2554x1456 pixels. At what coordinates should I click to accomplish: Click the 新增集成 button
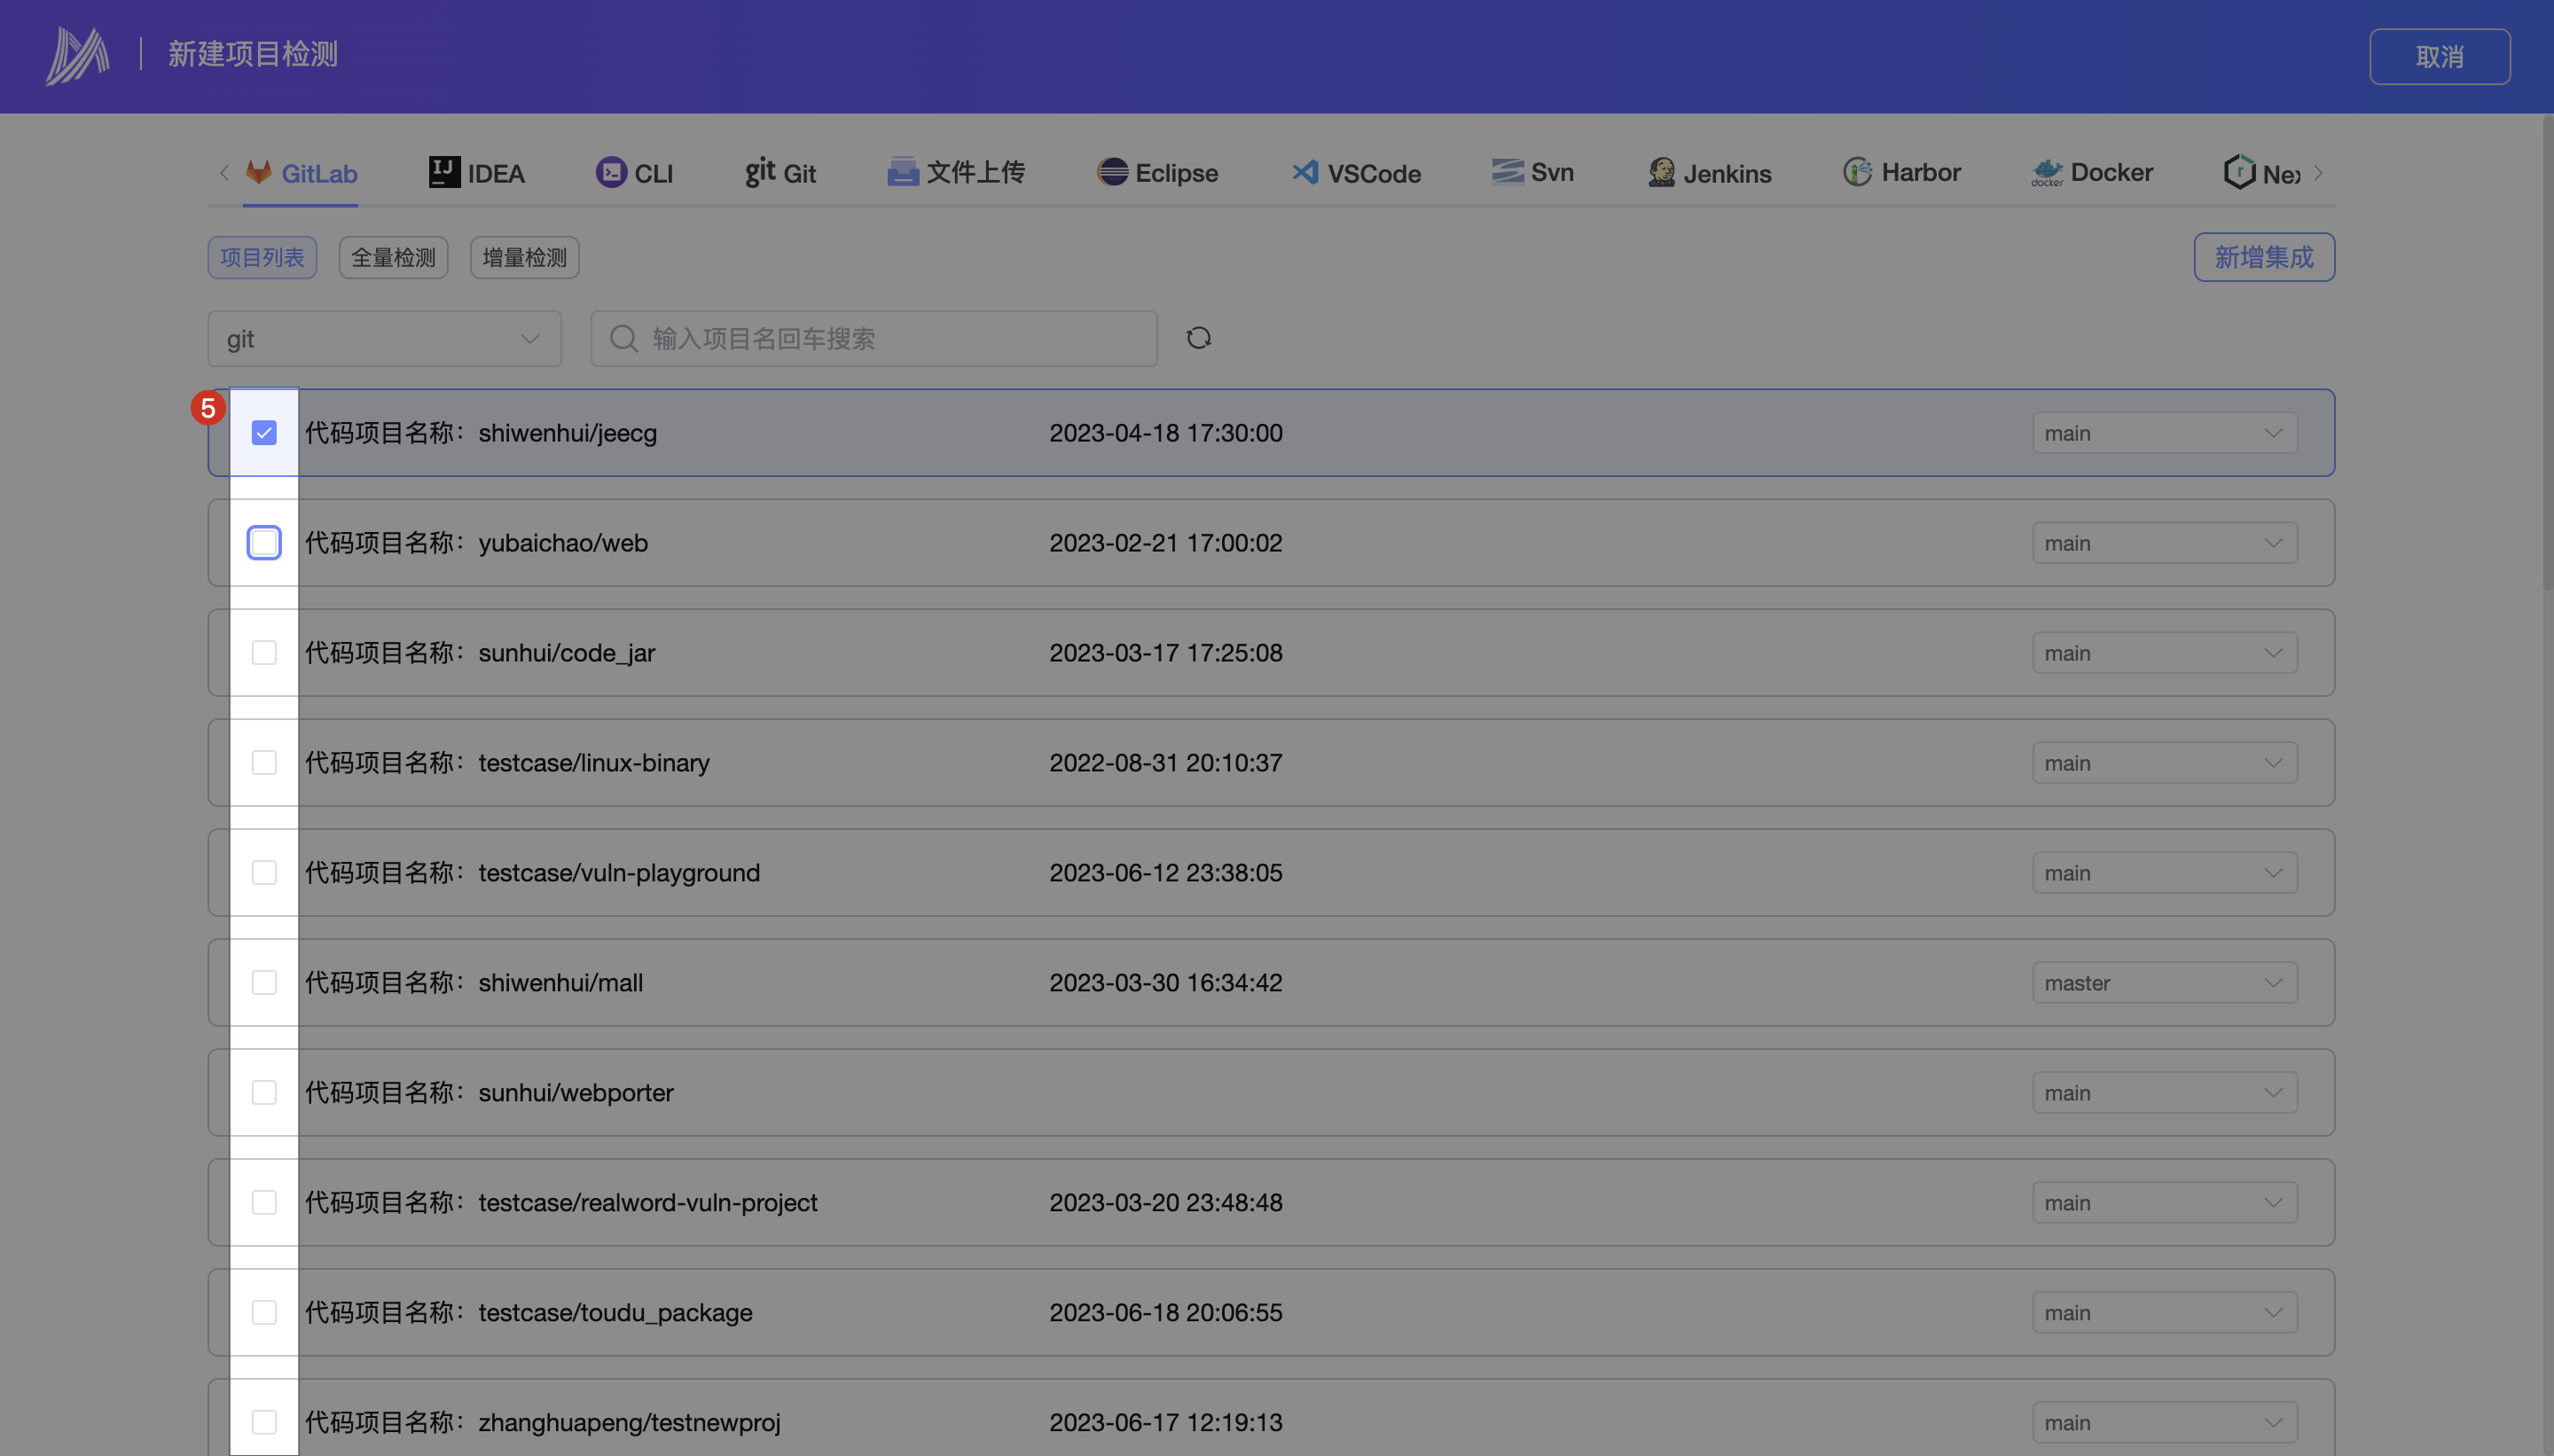2263,258
